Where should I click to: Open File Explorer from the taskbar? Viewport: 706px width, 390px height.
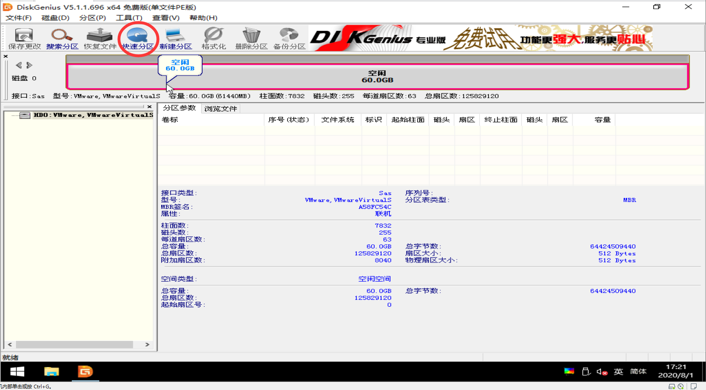coord(52,372)
